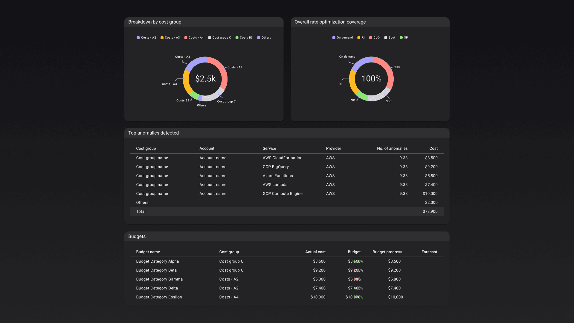Toggle Costs B3 legend entry
This screenshot has height=323, width=574.
(244, 38)
